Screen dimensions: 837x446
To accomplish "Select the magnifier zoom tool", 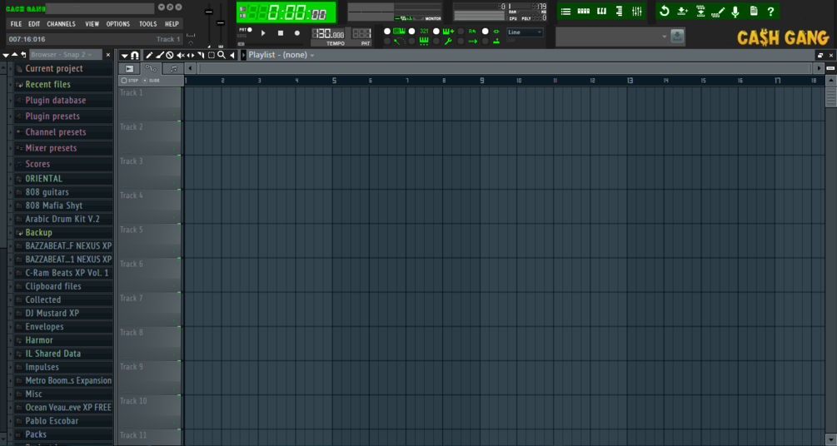I will (222, 55).
